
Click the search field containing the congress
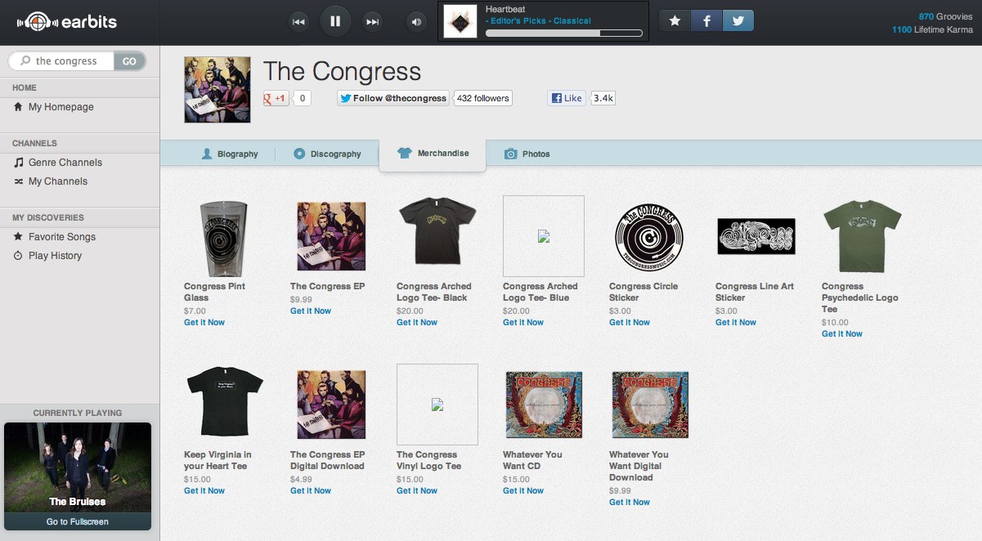61,61
